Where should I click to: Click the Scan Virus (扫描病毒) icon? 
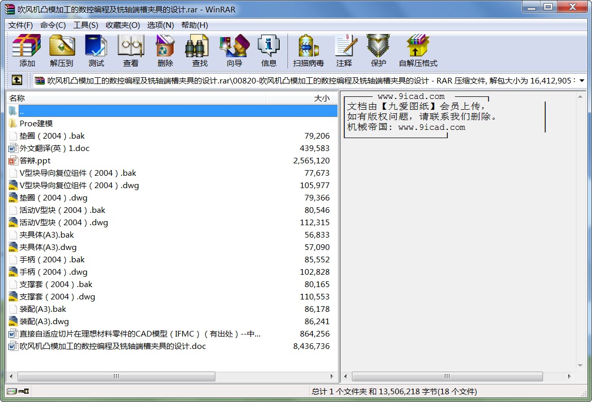pyautogui.click(x=308, y=51)
